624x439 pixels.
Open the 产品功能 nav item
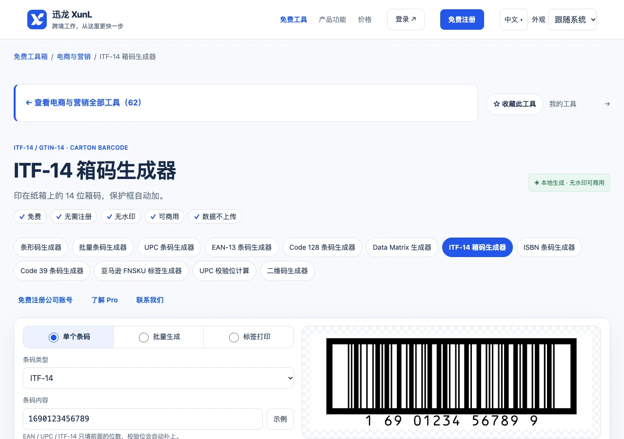(332, 20)
